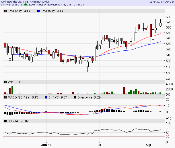This screenshot has width=175, height=148.
Task: Click the 'Aug' date axis label
Action: pos(148,145)
